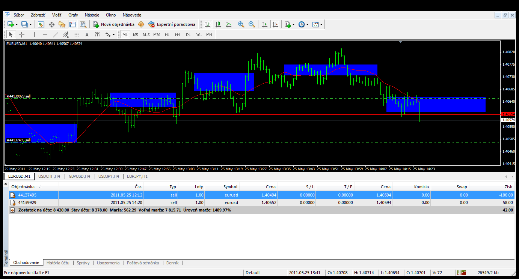This screenshot has width=519, height=279.
Task: Expand the indicators dropdown arrow
Action: (x=294, y=24)
